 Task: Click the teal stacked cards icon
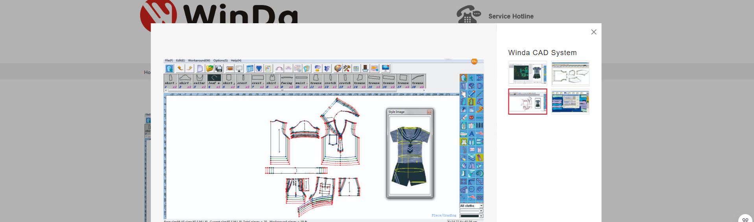coord(307,68)
